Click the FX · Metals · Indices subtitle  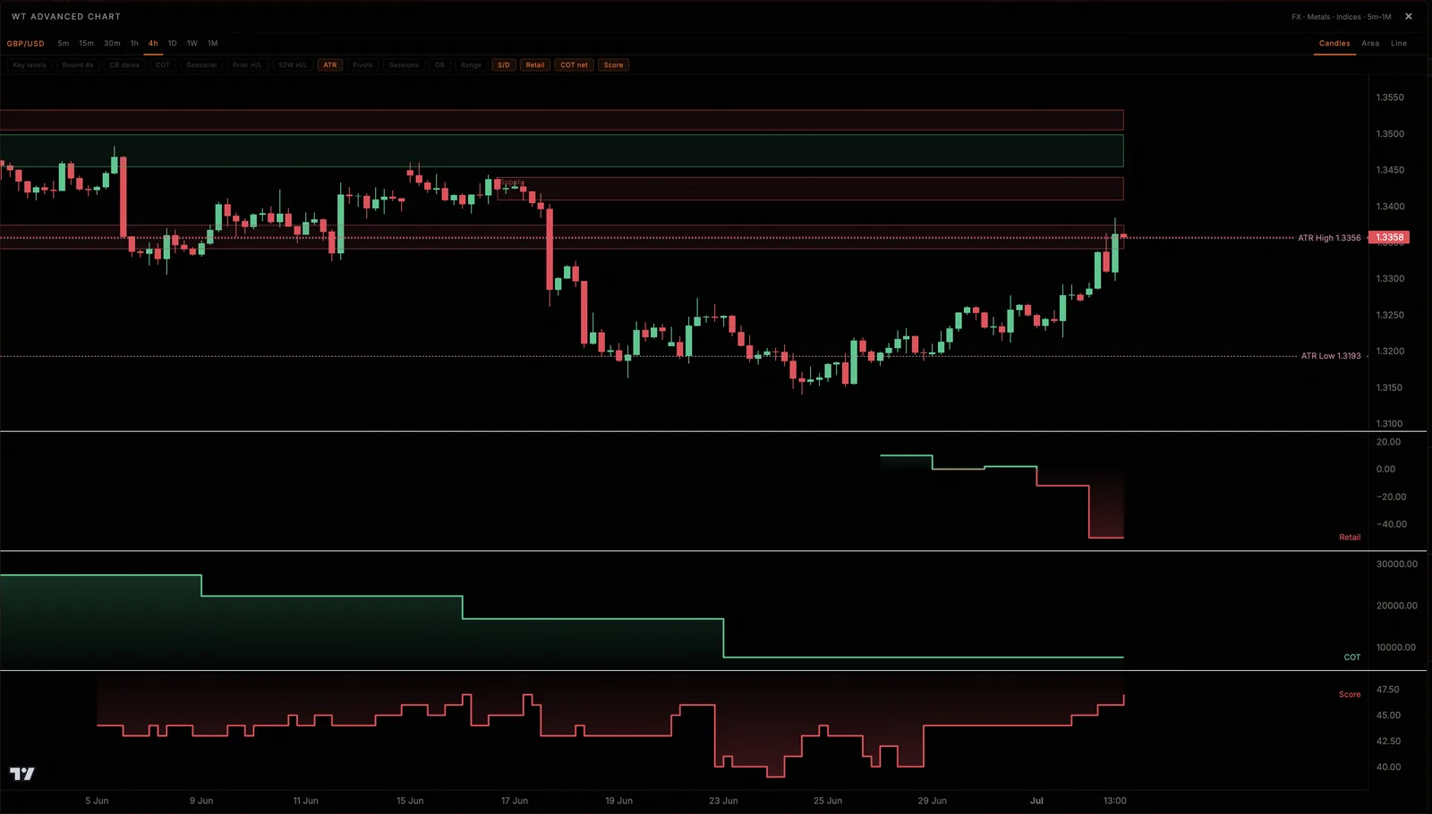[x=1342, y=17]
